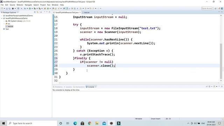Click the editor vertical scrollbar
Image resolution: width=224 pixels, height=126 pixels.
point(221,61)
